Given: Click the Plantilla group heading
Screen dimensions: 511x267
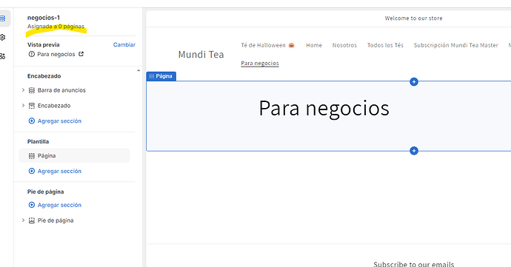Looking at the screenshot, I should [38, 142].
